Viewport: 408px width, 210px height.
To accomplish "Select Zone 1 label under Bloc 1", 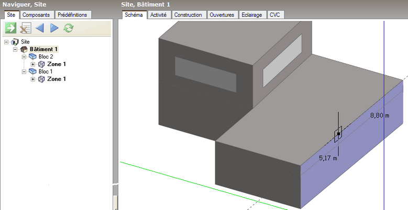I will 57,79.
